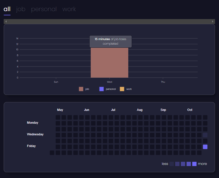Click the horizontal scrollbar track above chart
This screenshot has width=219, height=178.
pos(109,21)
